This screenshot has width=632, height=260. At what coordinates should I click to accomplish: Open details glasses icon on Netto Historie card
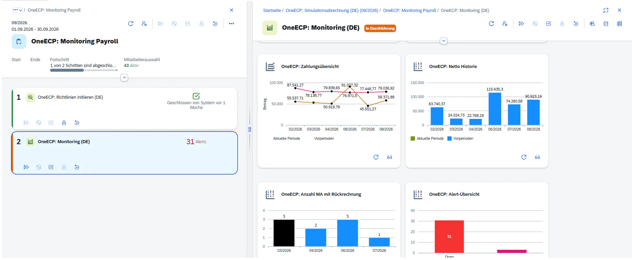point(538,157)
